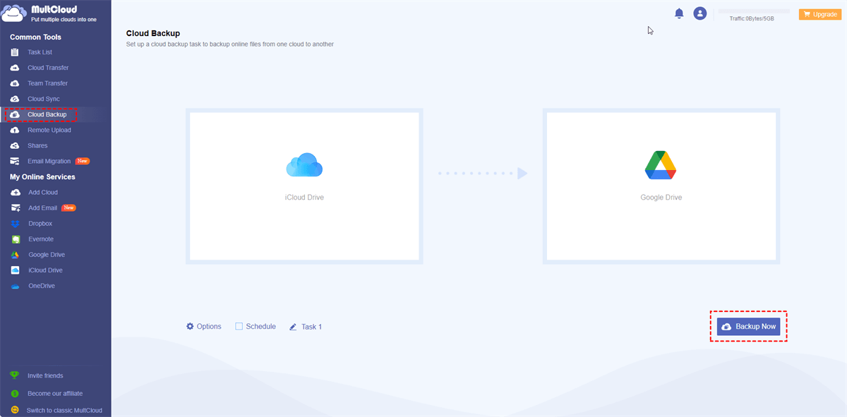Enable the Schedule checkbox

tap(239, 326)
